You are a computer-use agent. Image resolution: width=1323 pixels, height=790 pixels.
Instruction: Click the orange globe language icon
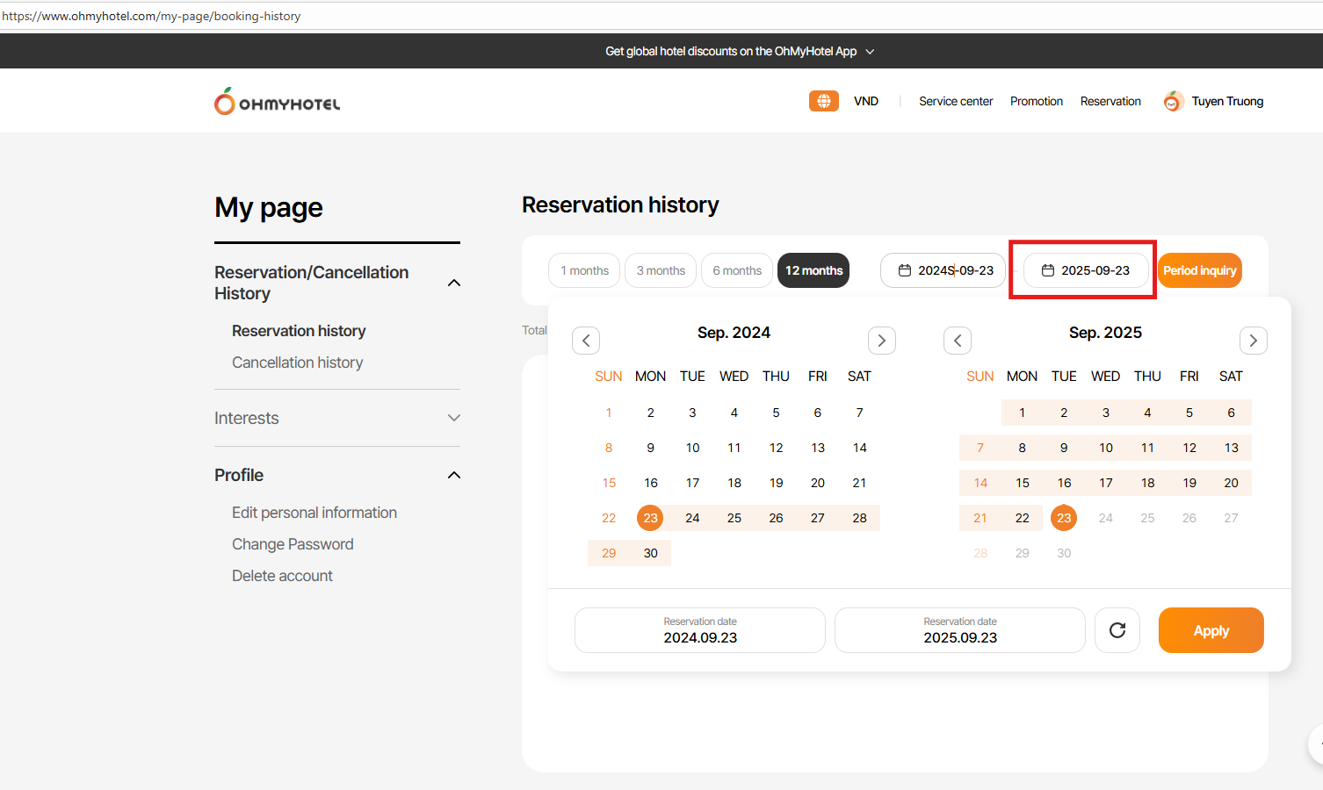tap(823, 101)
